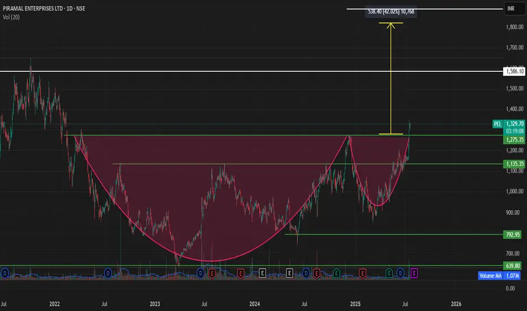The height and width of the screenshot is (311, 527).
Task: Click the 792.95 support line label
Action: (512, 234)
